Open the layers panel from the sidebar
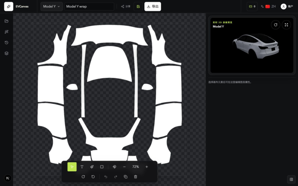 [7, 53]
